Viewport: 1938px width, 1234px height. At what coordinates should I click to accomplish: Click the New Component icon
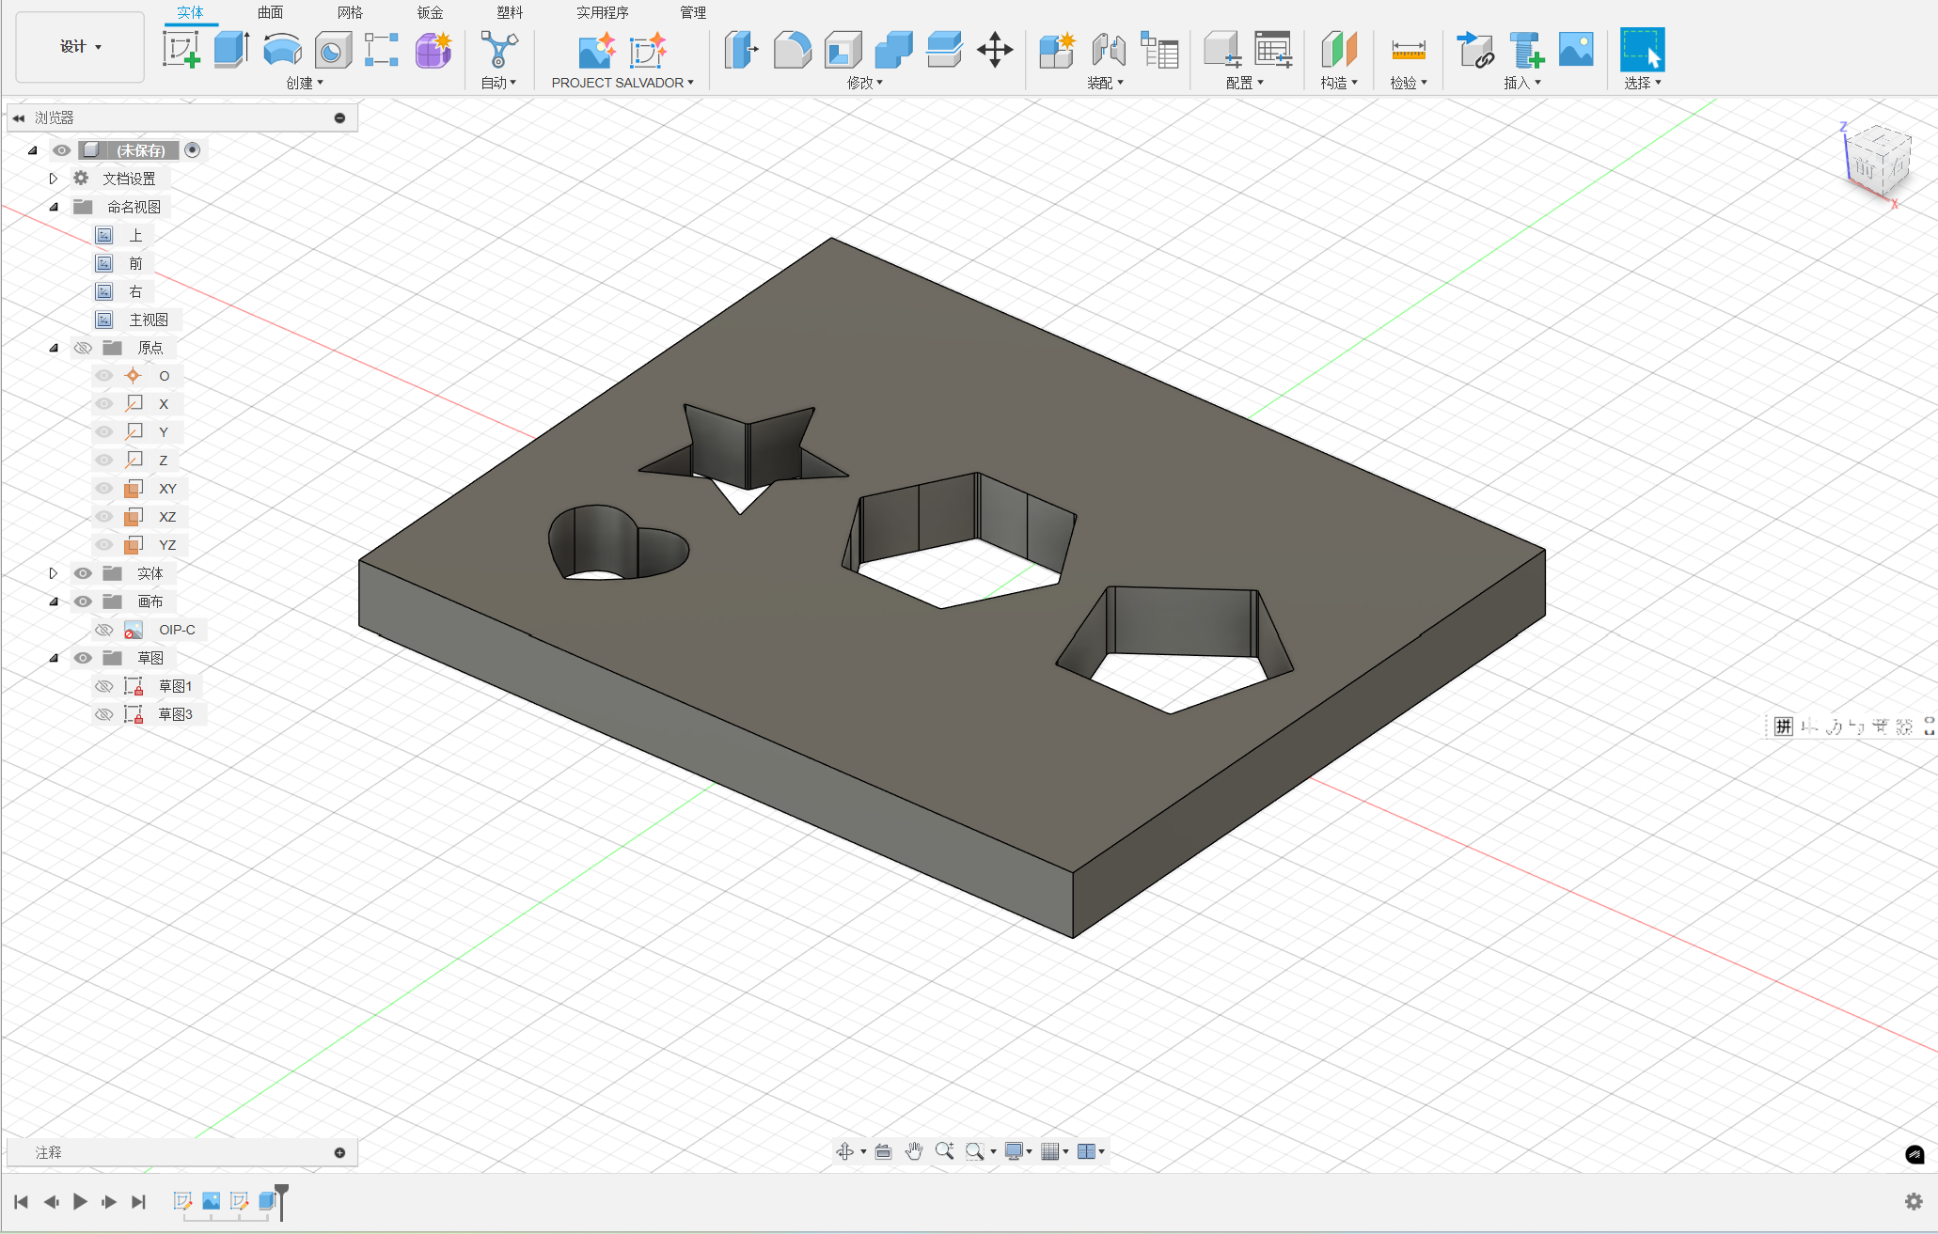pyautogui.click(x=1057, y=50)
